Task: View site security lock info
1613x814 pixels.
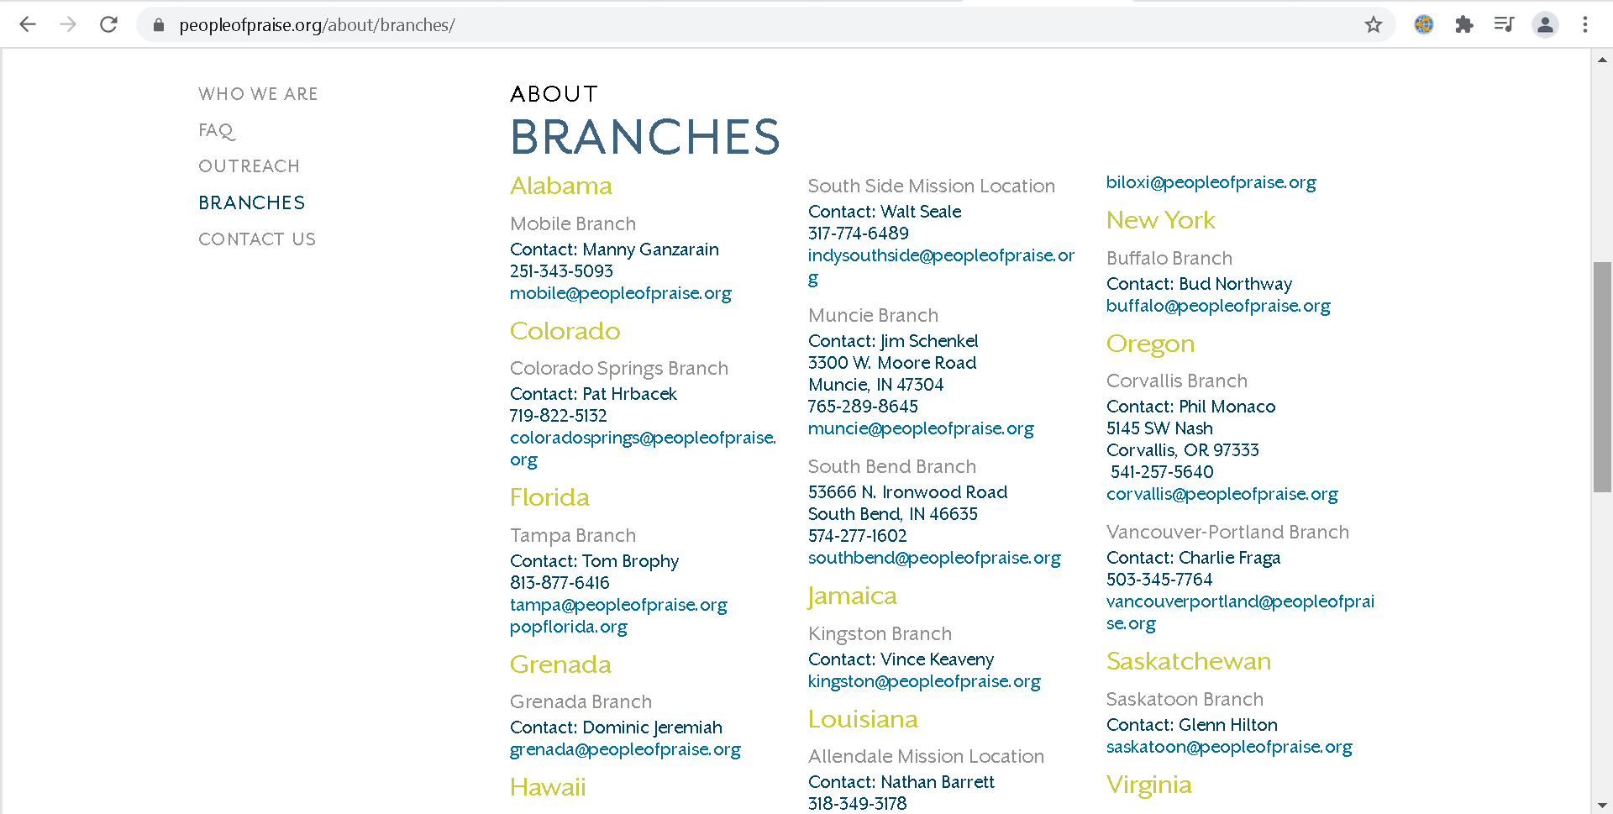Action: tap(159, 25)
